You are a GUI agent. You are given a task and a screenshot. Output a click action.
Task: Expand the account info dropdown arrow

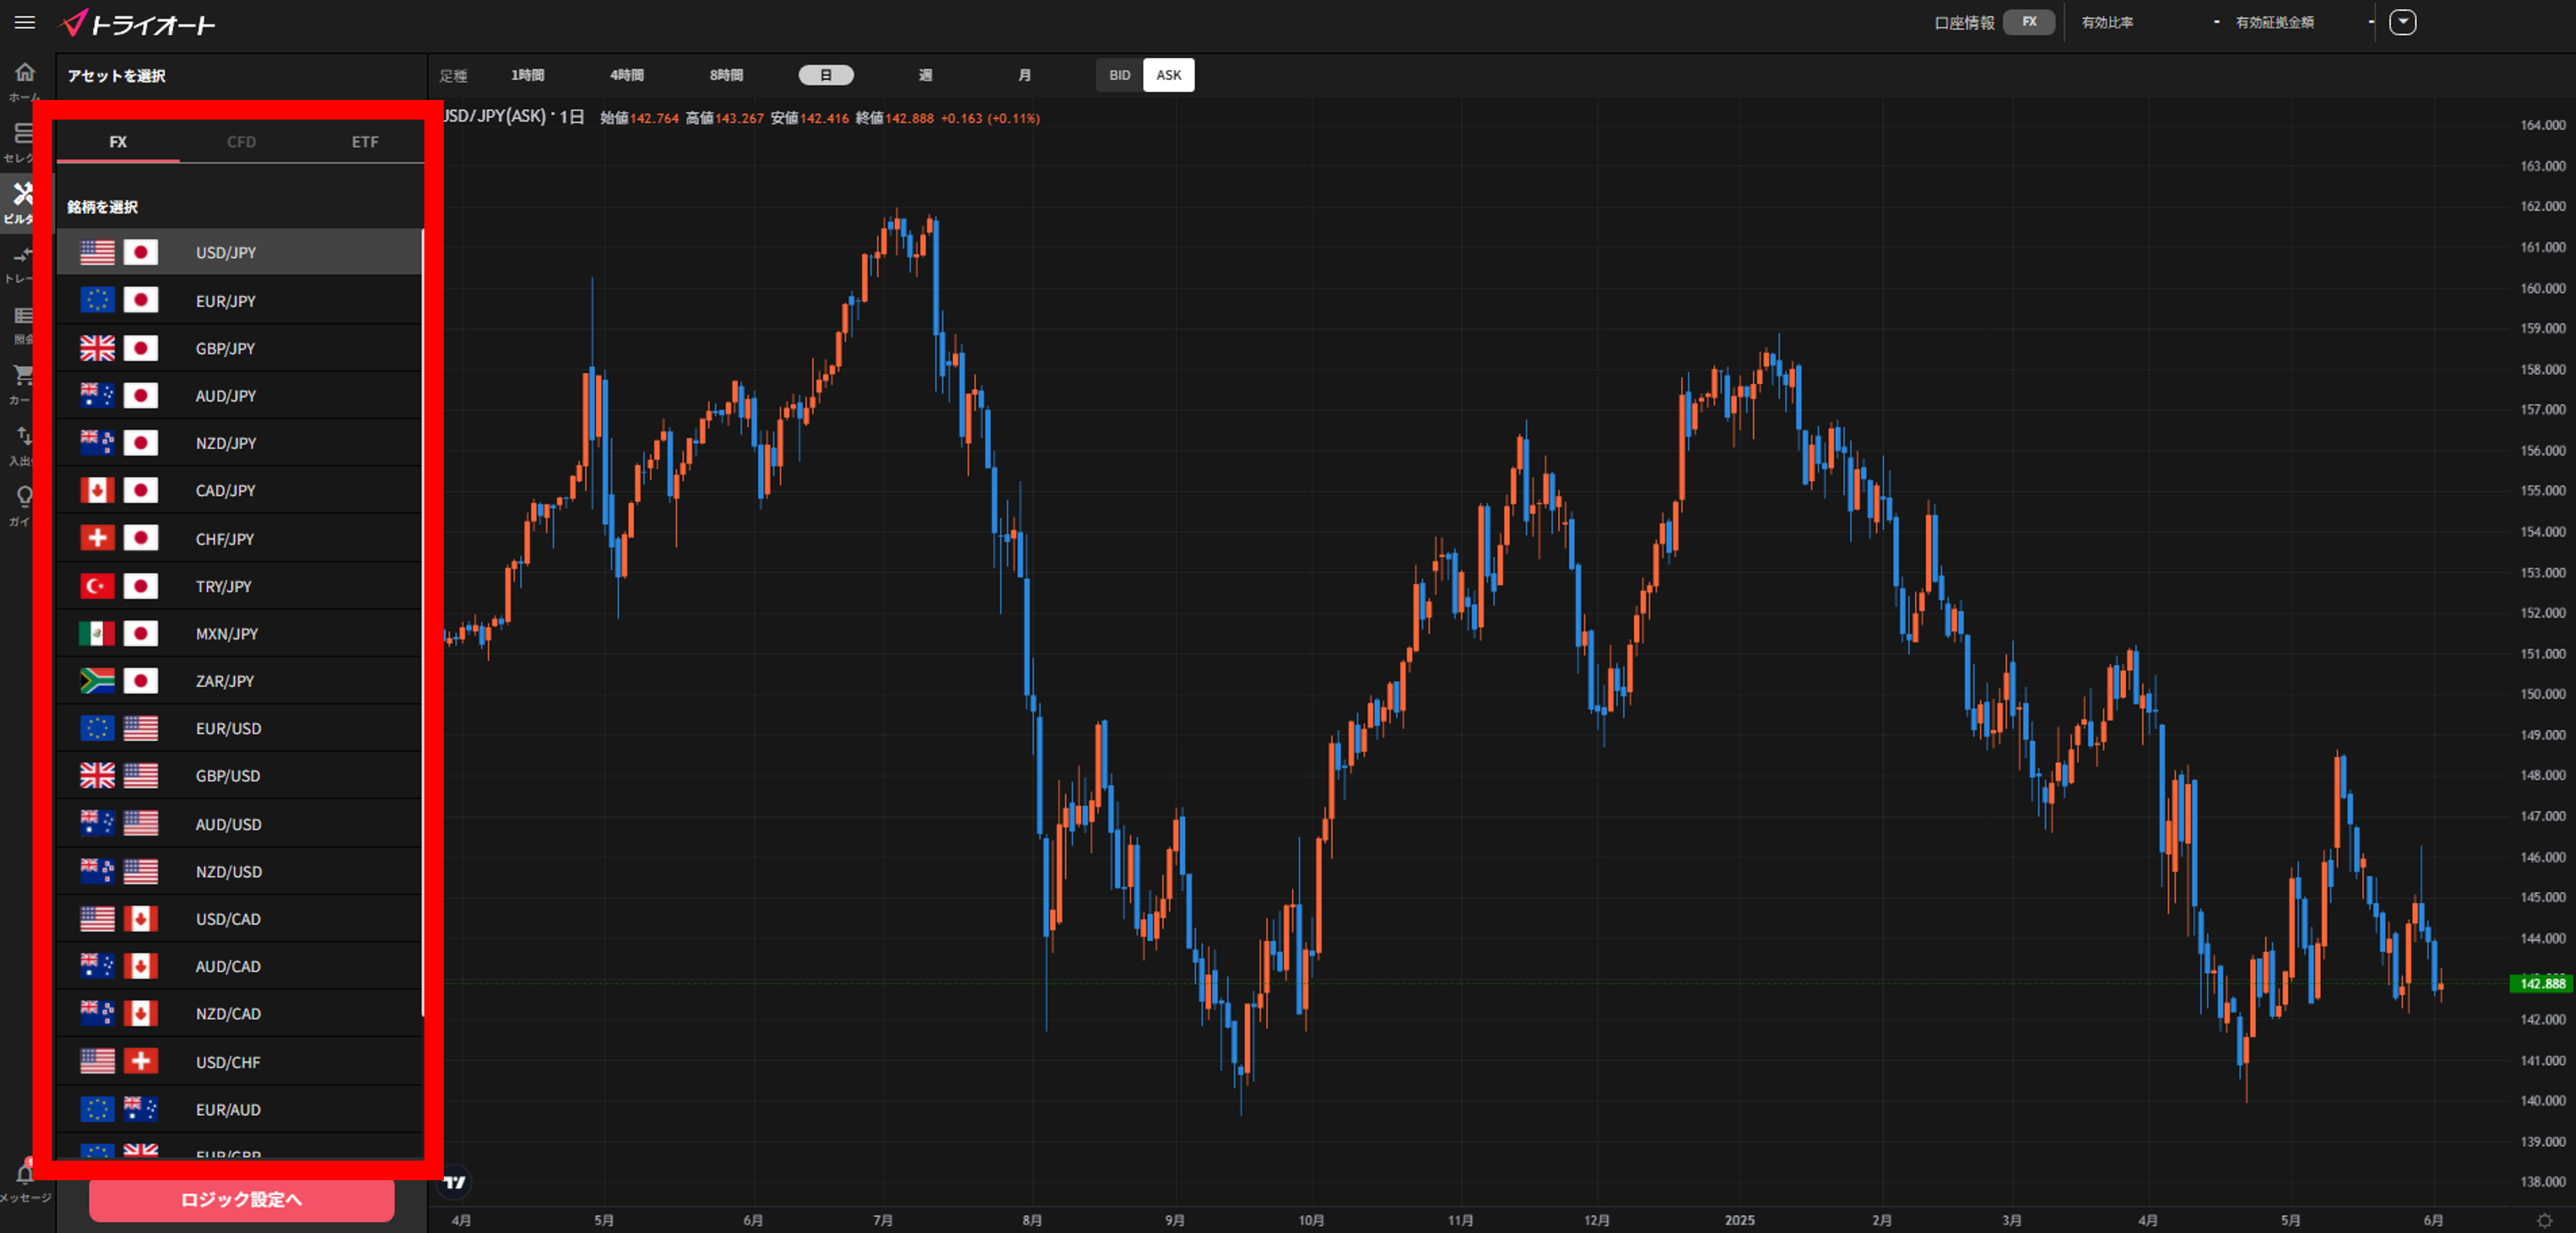[x=2403, y=22]
